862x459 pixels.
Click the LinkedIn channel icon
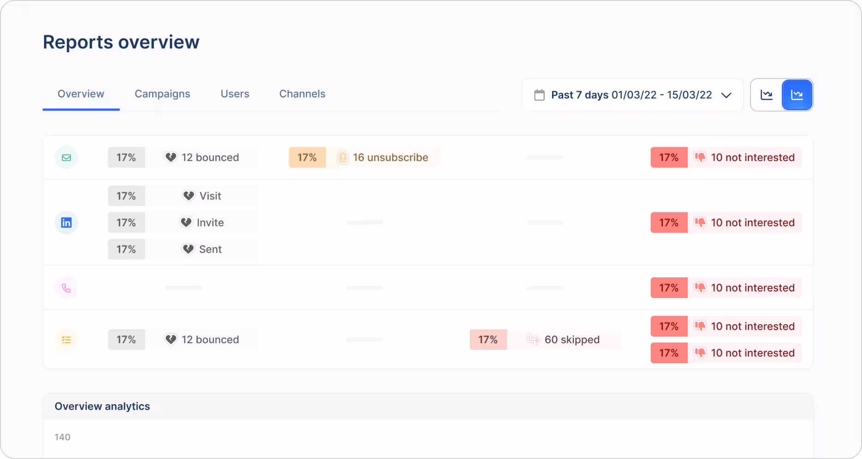point(66,223)
